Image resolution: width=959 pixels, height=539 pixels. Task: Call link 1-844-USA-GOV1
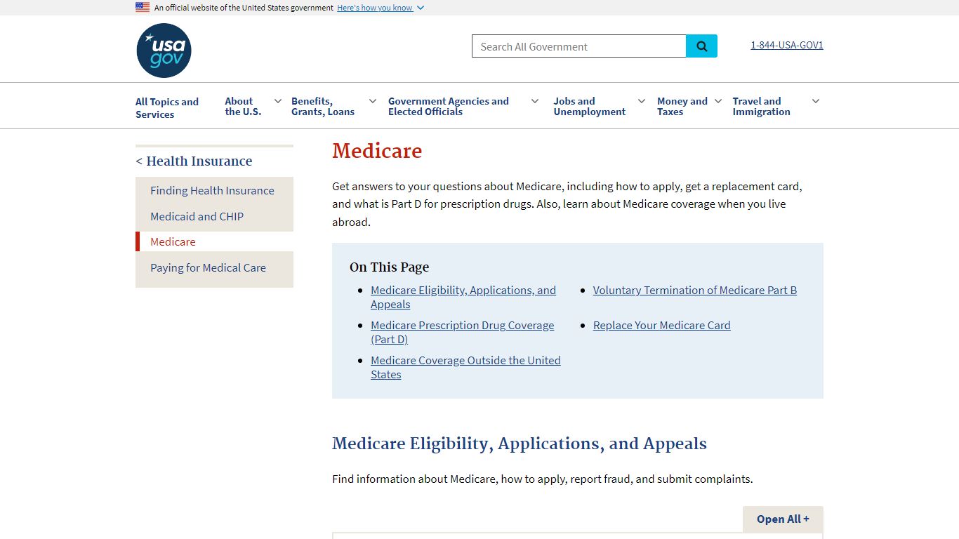(787, 45)
